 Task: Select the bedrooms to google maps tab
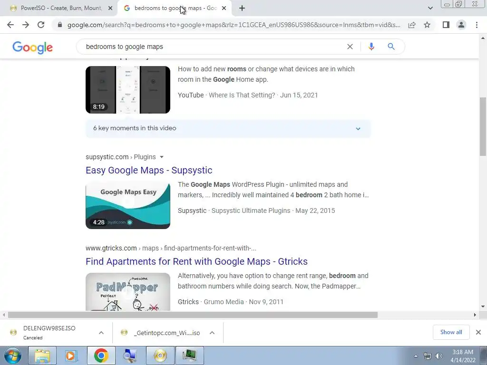[x=175, y=9]
